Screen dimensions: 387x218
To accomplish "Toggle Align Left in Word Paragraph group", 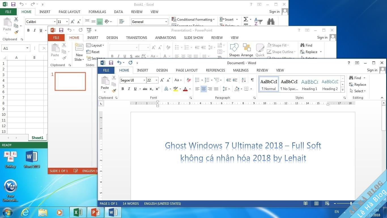I will click(x=197, y=89).
